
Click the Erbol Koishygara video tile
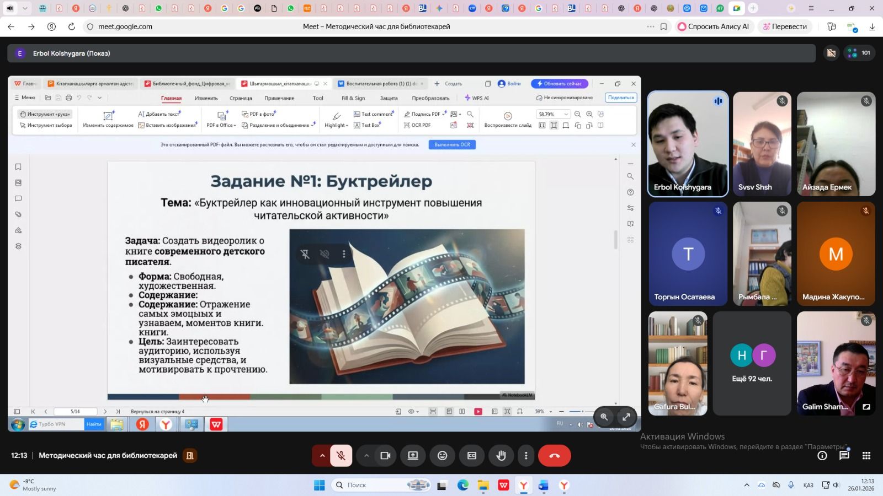688,144
